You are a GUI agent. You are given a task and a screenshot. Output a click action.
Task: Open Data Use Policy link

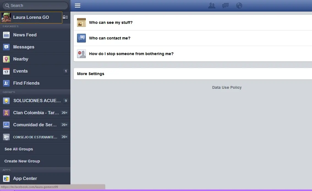pyautogui.click(x=227, y=87)
